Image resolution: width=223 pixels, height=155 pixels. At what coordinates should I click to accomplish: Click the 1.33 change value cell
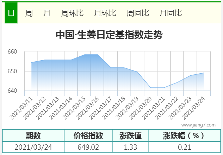[x=130, y=147]
